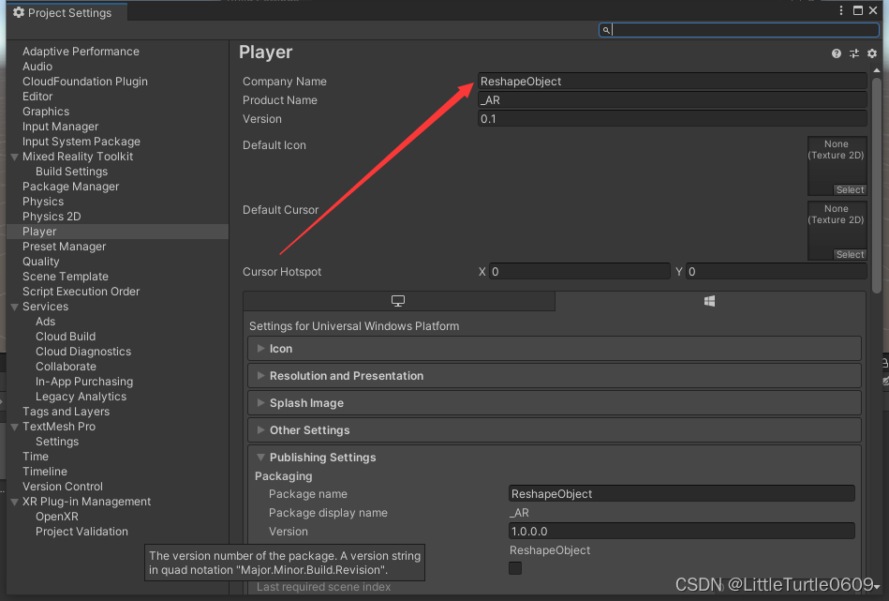Open Quality settings
Screen dimensions: 889x601
coord(41,262)
